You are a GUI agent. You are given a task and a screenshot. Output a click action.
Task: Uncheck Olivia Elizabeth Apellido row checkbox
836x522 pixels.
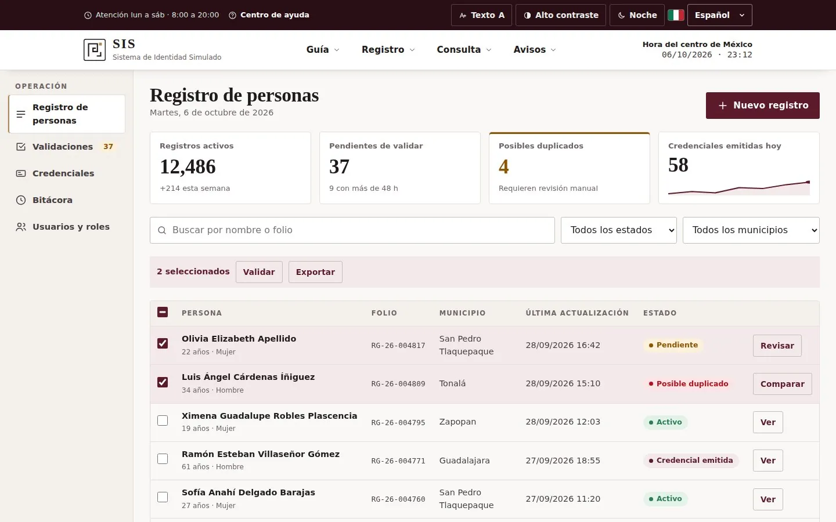[163, 343]
